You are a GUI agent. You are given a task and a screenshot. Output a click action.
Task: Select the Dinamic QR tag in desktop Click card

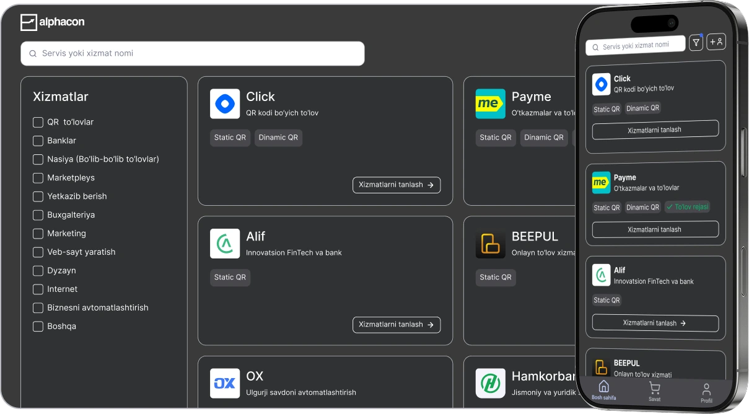(x=278, y=138)
